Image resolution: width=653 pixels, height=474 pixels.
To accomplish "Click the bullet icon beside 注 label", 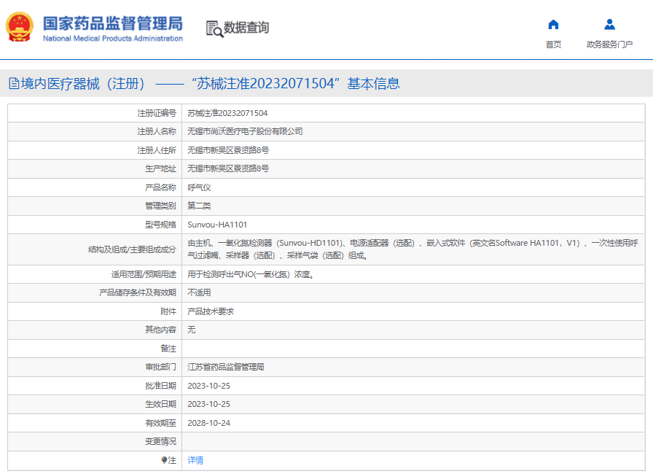I will coord(164,460).
